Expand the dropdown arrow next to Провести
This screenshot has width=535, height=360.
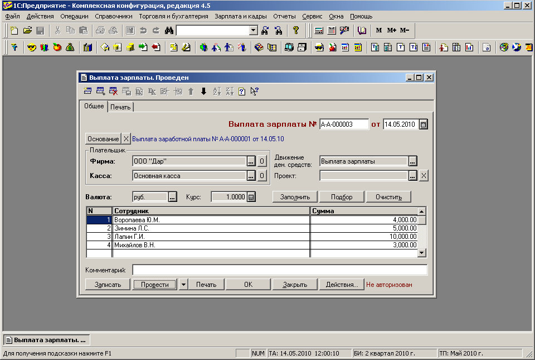tap(184, 285)
